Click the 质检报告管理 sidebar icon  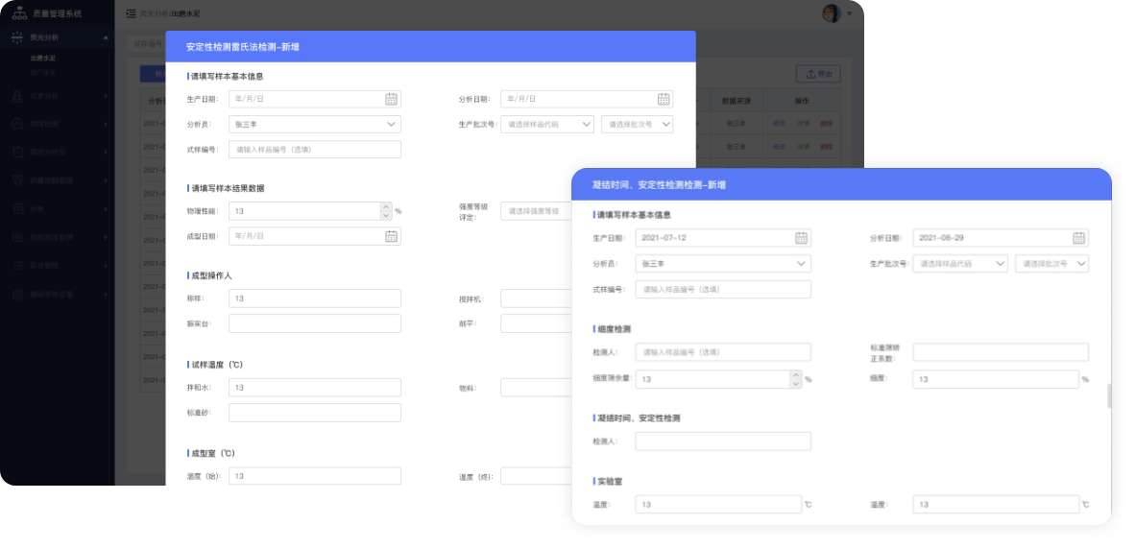point(17,237)
